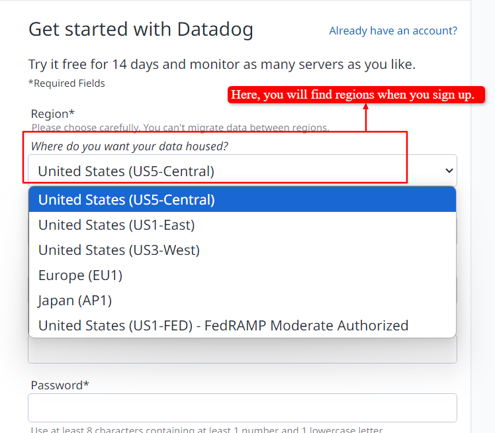Click the "Password*" field label

tap(60, 385)
